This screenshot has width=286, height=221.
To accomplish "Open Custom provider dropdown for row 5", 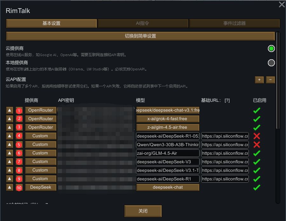I will coord(40,145).
